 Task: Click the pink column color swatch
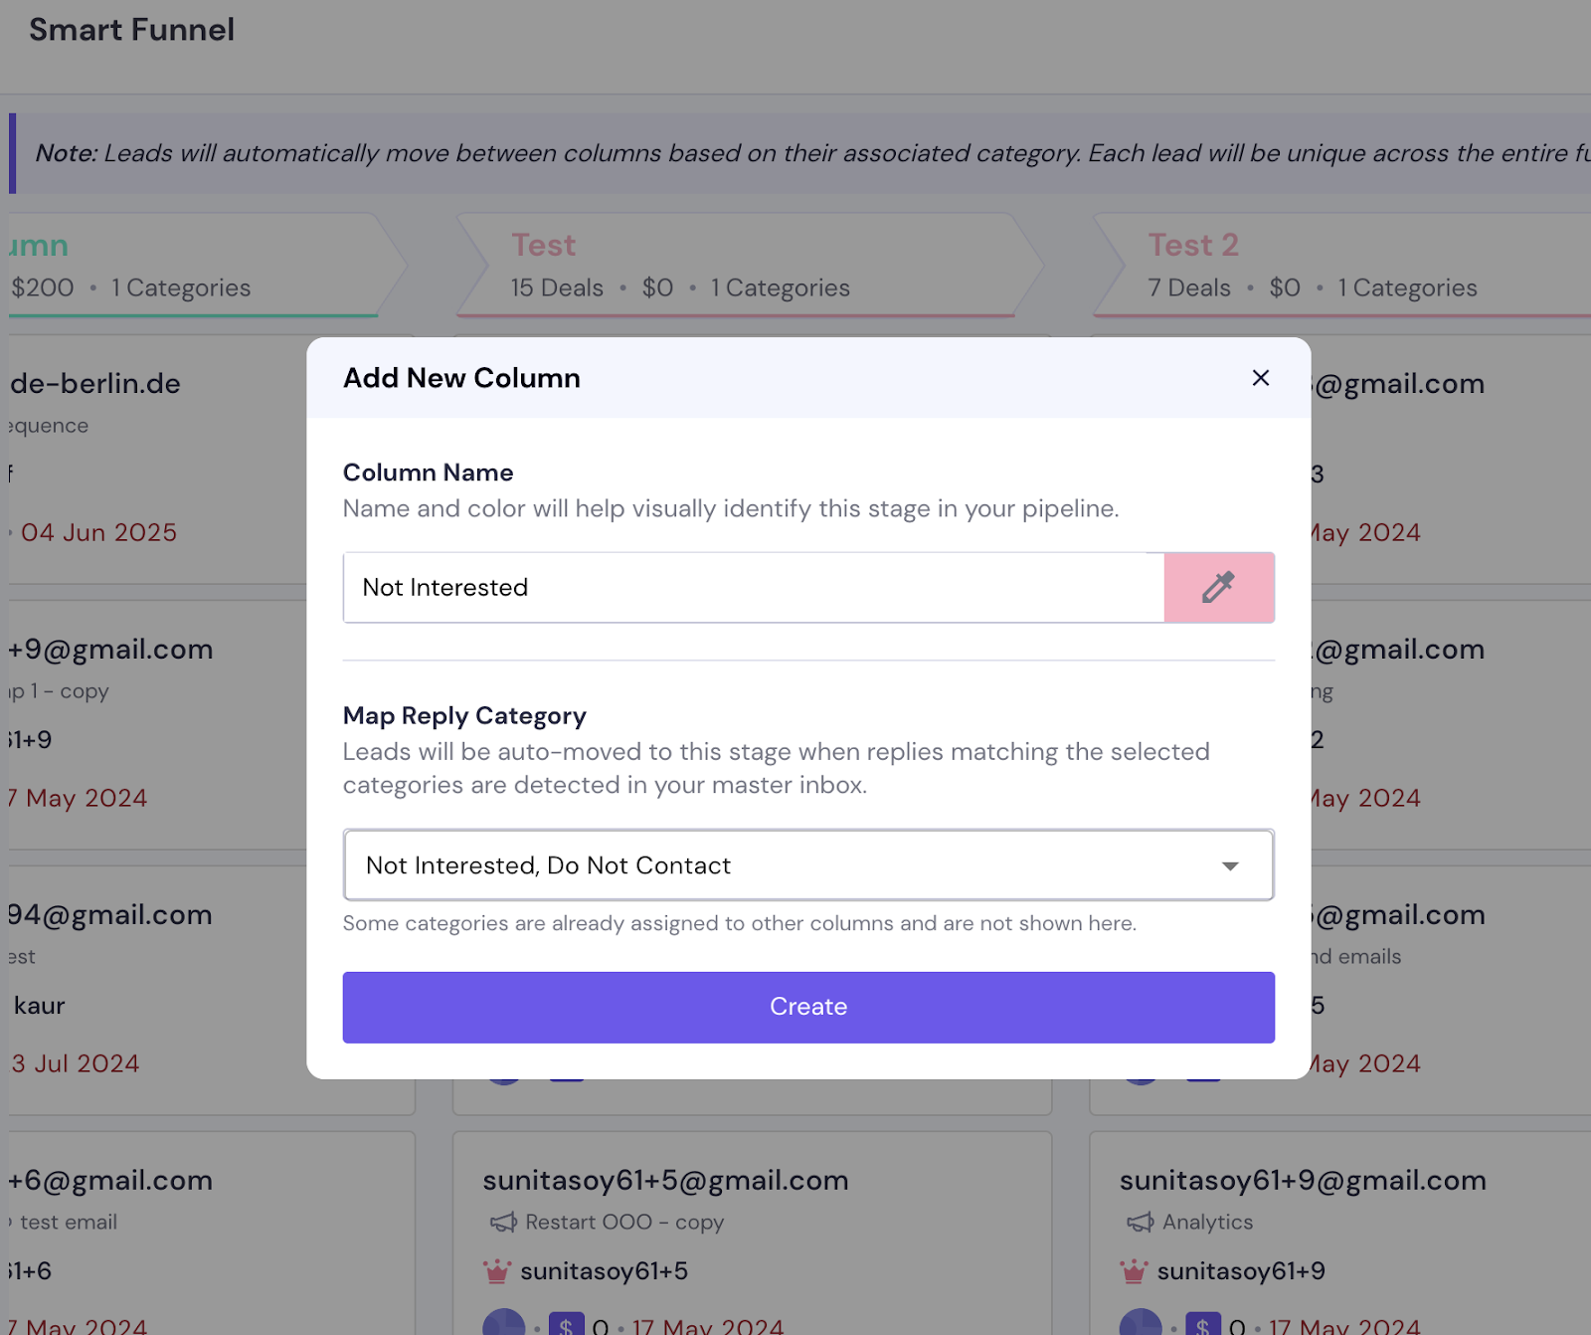pyautogui.click(x=1219, y=587)
